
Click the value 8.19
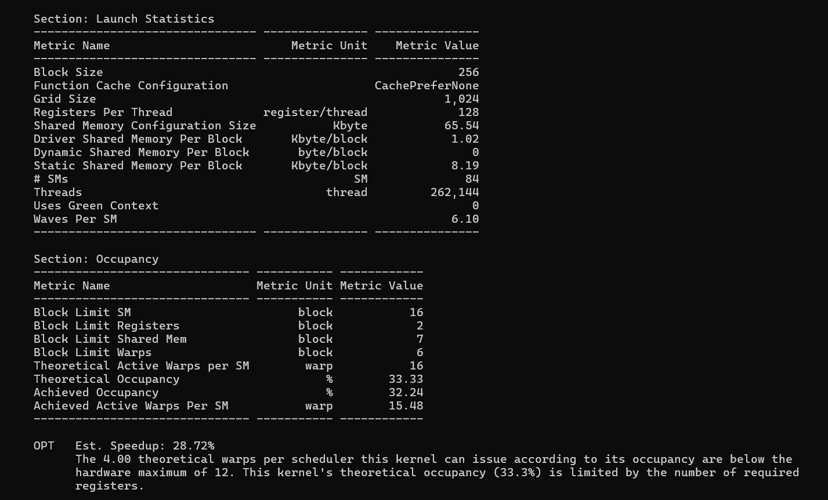click(465, 166)
